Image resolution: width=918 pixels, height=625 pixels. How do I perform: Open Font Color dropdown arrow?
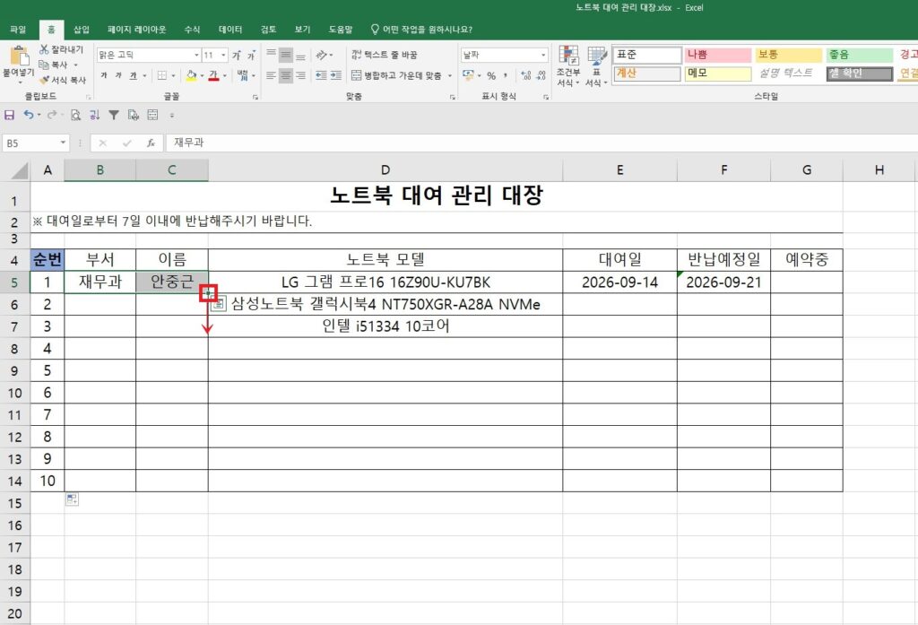click(x=225, y=75)
